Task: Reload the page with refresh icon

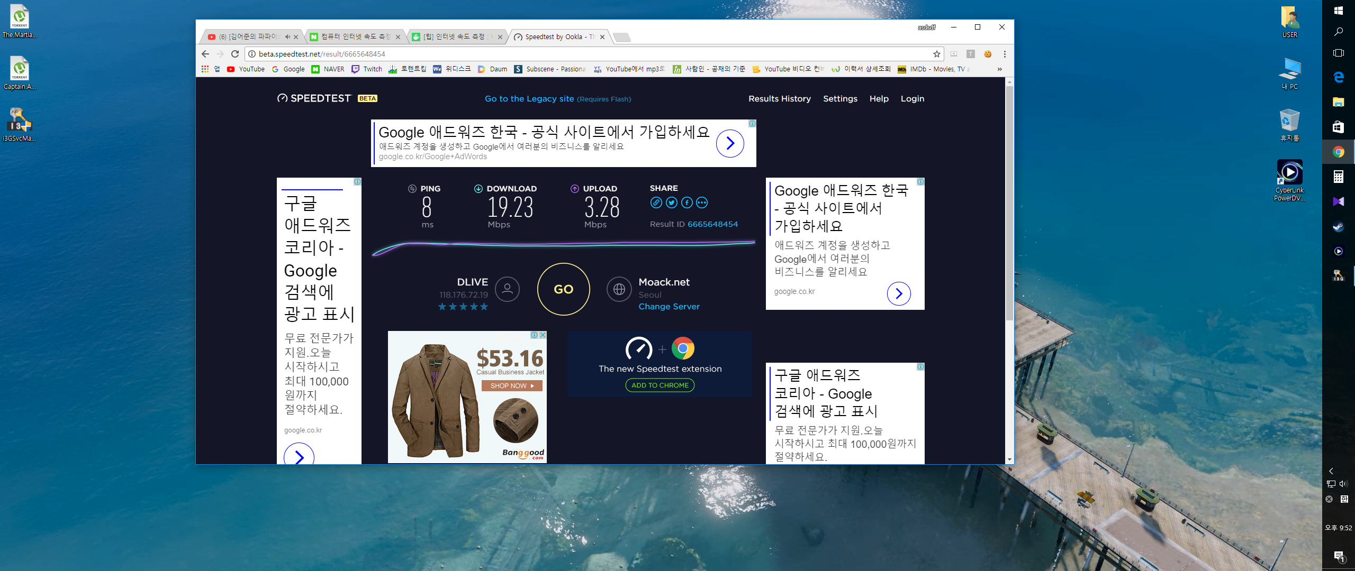Action: pyautogui.click(x=235, y=54)
